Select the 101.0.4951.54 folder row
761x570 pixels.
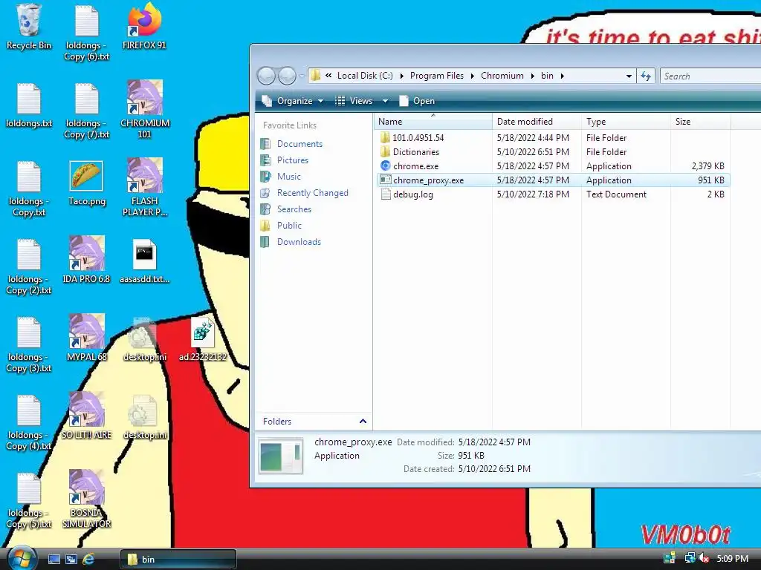pyautogui.click(x=552, y=137)
